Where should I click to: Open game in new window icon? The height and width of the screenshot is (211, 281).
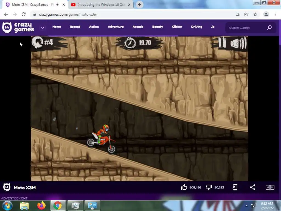235,187
